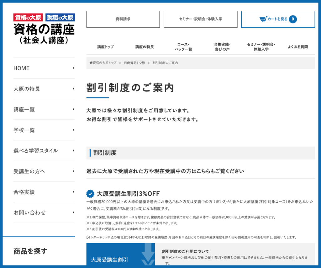Click the 資料請求 button
The width and height of the screenshot is (321, 268).
tap(123, 19)
